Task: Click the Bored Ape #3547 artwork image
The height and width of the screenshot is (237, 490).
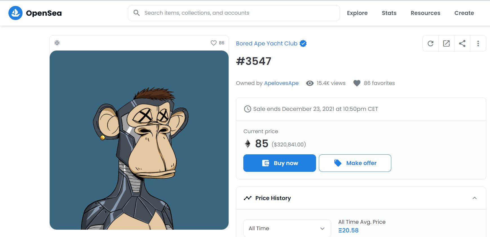Action: 139,140
